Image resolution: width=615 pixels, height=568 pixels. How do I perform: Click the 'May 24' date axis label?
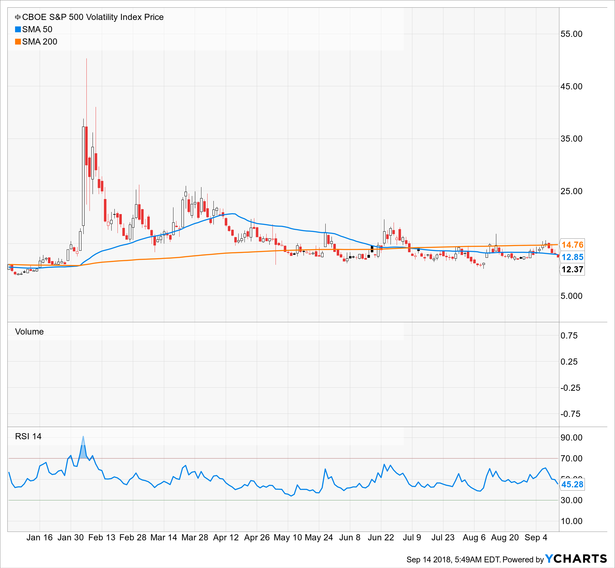click(319, 538)
